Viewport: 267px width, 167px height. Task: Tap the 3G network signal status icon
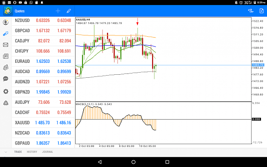[x=248, y=3]
